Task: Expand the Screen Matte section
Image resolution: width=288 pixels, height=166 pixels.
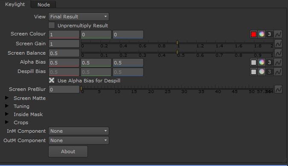Action: pyautogui.click(x=7, y=98)
